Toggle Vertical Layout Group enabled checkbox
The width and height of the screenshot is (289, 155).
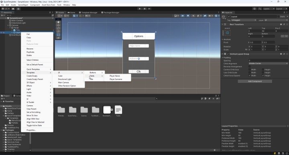coord(228,54)
